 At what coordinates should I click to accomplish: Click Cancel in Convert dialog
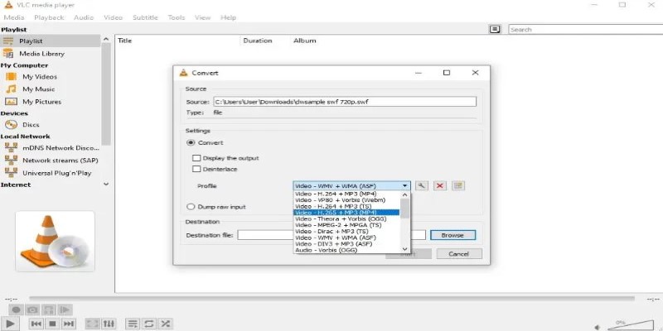[x=459, y=254]
